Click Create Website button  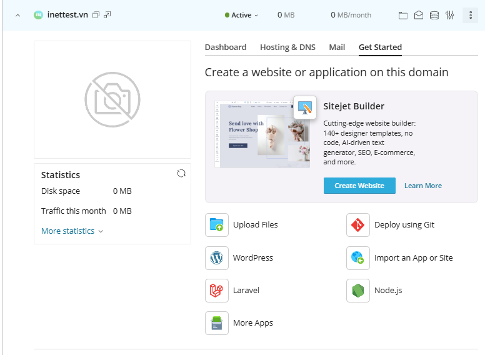[x=359, y=186]
